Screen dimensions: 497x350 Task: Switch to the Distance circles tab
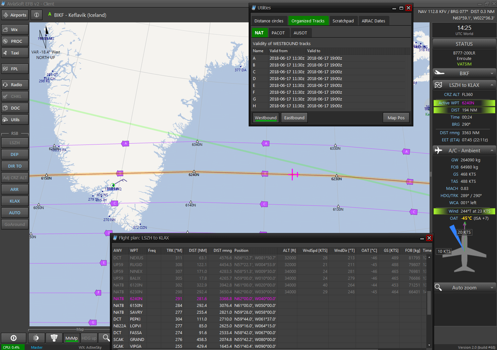tap(268, 21)
